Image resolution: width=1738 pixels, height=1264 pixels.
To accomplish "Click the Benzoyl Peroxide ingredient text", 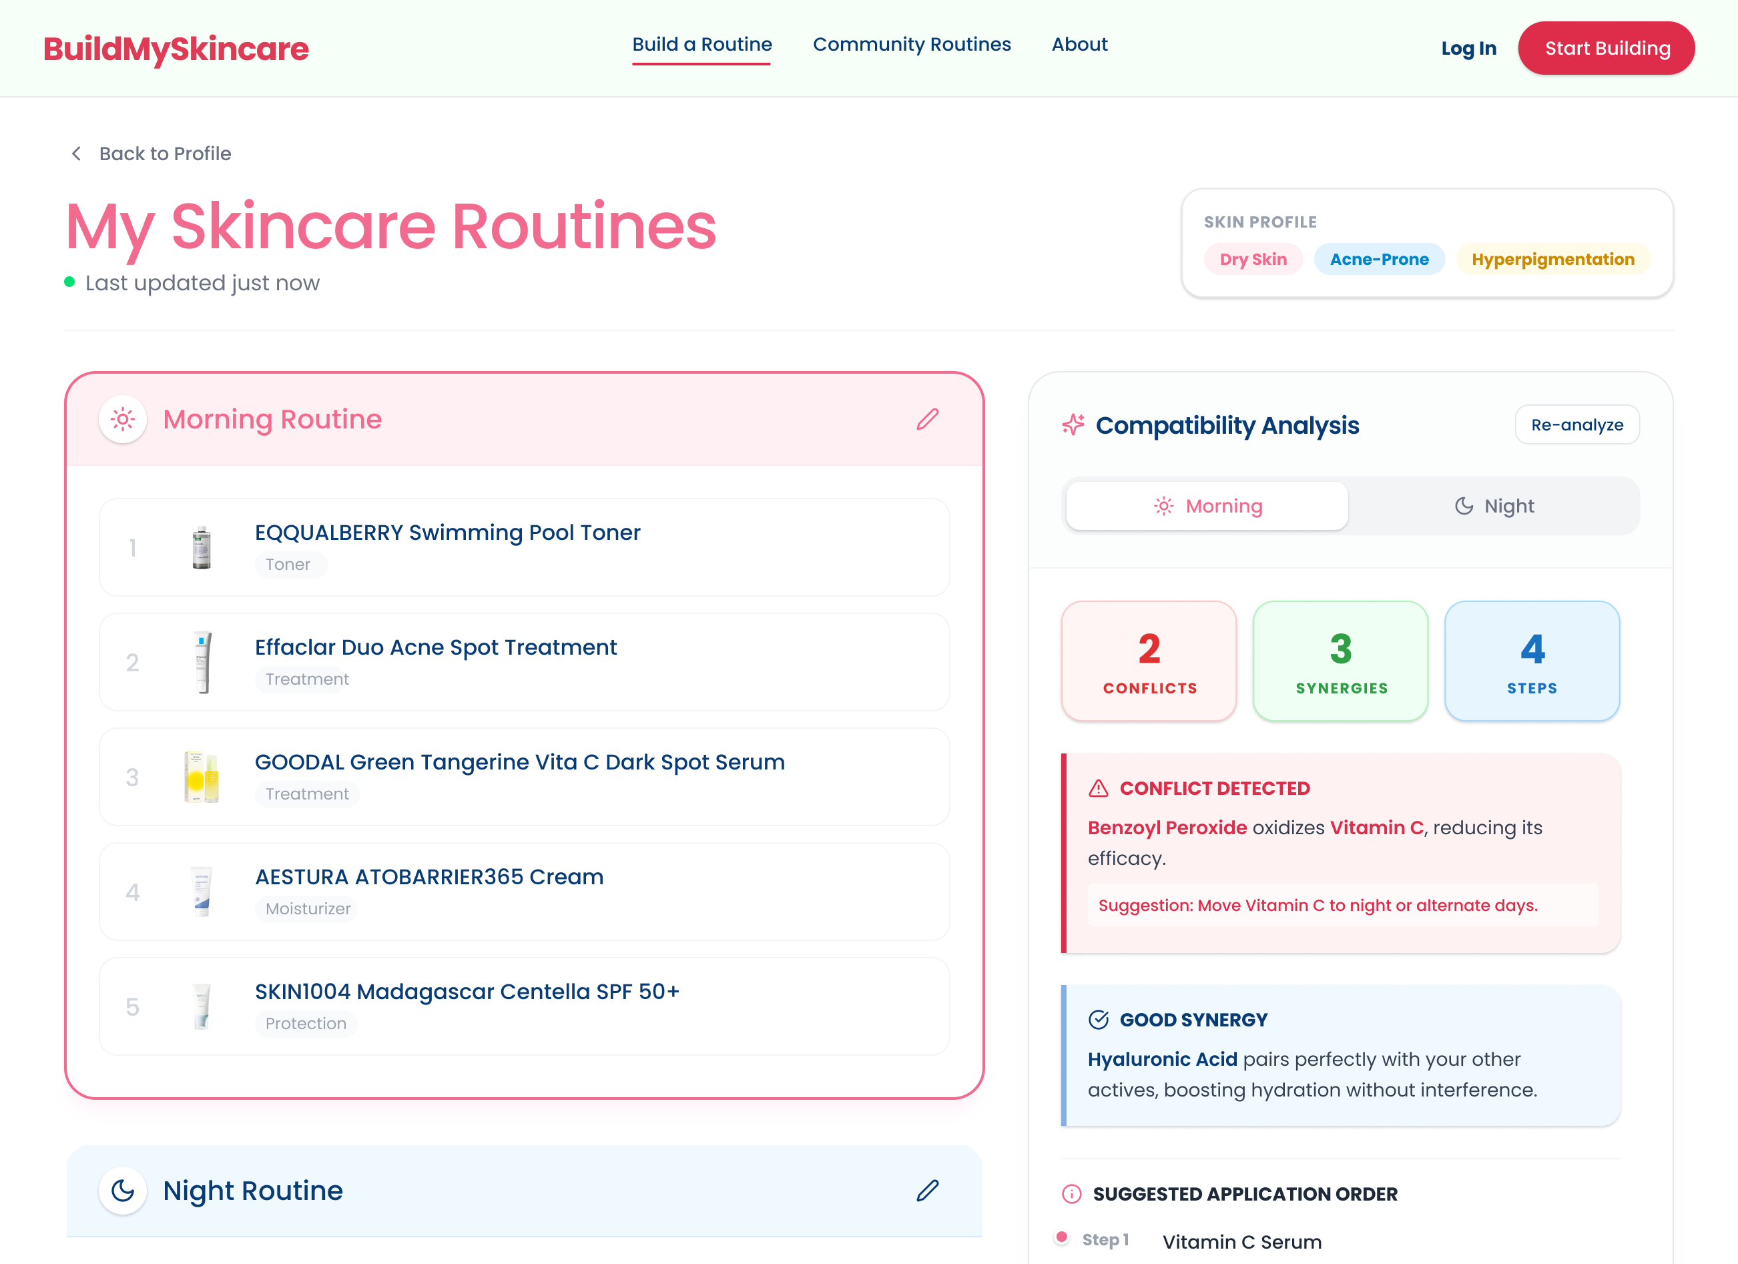I will click(1167, 828).
